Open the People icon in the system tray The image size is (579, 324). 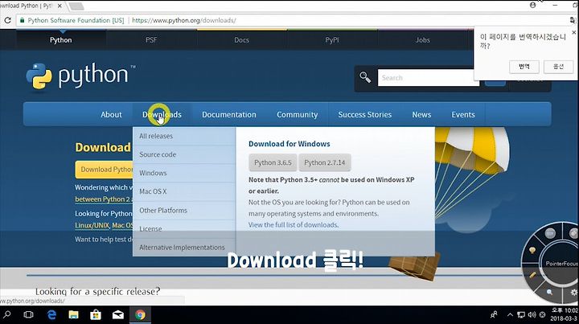coord(494,314)
